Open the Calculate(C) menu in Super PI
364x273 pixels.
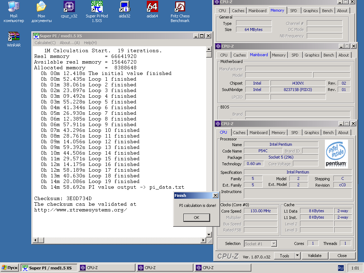(45, 43)
